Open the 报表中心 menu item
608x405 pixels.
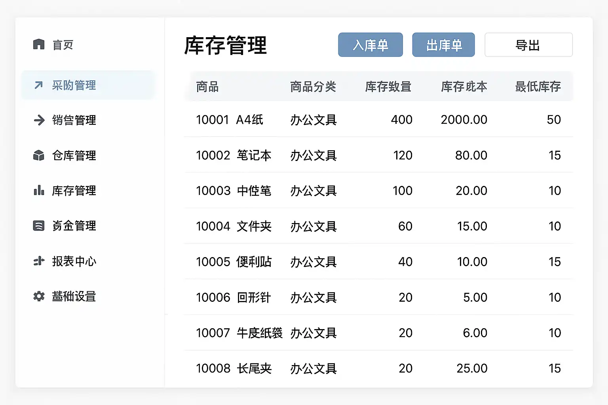pos(74,261)
